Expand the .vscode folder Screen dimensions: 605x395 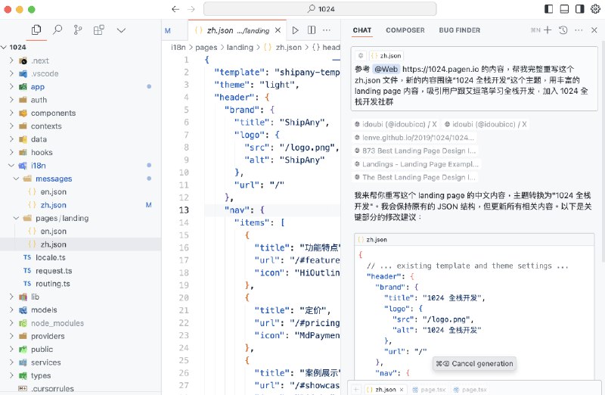point(11,73)
